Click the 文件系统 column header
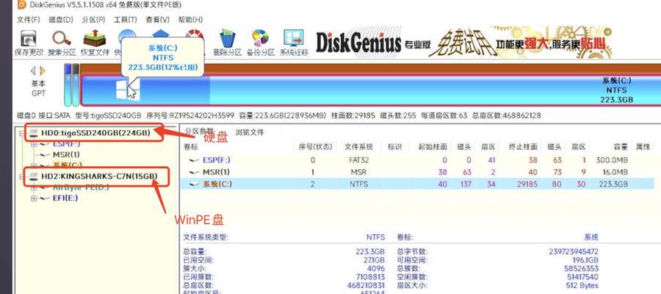The width and height of the screenshot is (661, 294). (358, 147)
